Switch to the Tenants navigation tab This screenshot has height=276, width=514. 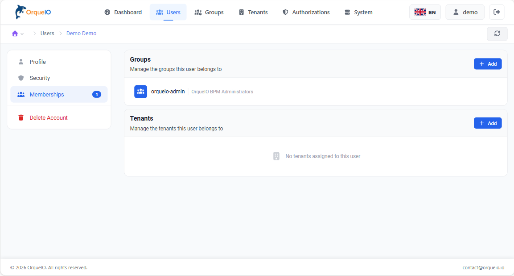tap(253, 12)
